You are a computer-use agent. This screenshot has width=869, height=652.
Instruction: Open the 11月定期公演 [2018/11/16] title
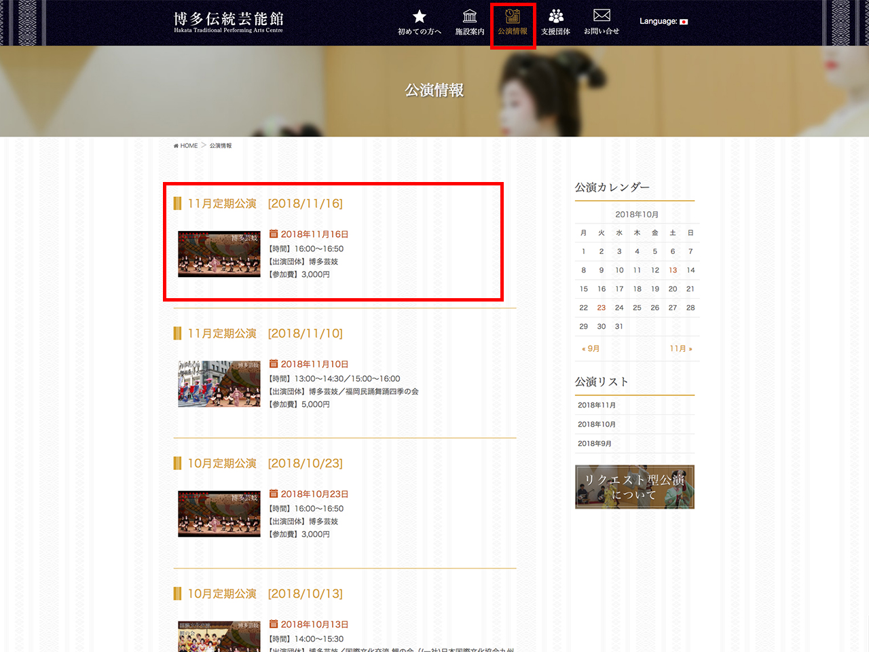coord(265,204)
